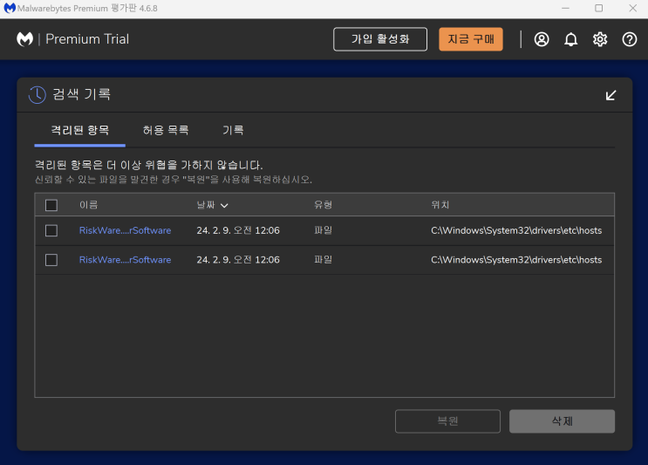
Task: Open the help question mark icon
Action: pyautogui.click(x=630, y=39)
